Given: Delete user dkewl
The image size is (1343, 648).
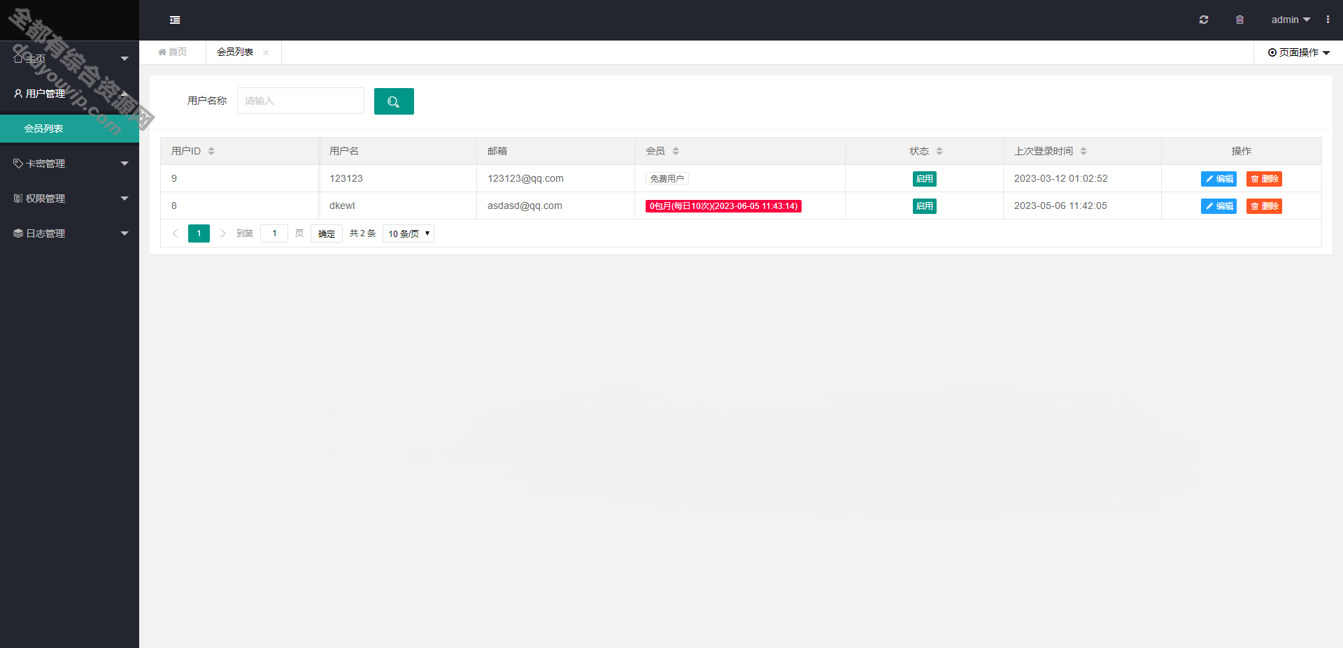Looking at the screenshot, I should 1264,206.
